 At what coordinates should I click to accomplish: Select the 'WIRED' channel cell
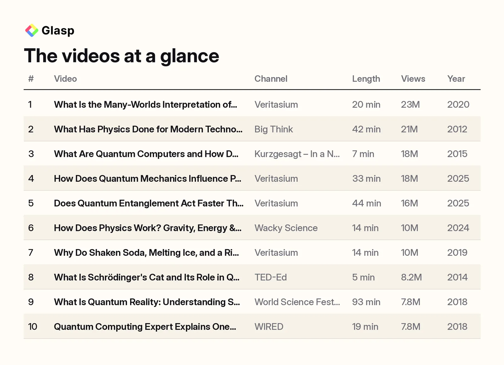(x=269, y=327)
